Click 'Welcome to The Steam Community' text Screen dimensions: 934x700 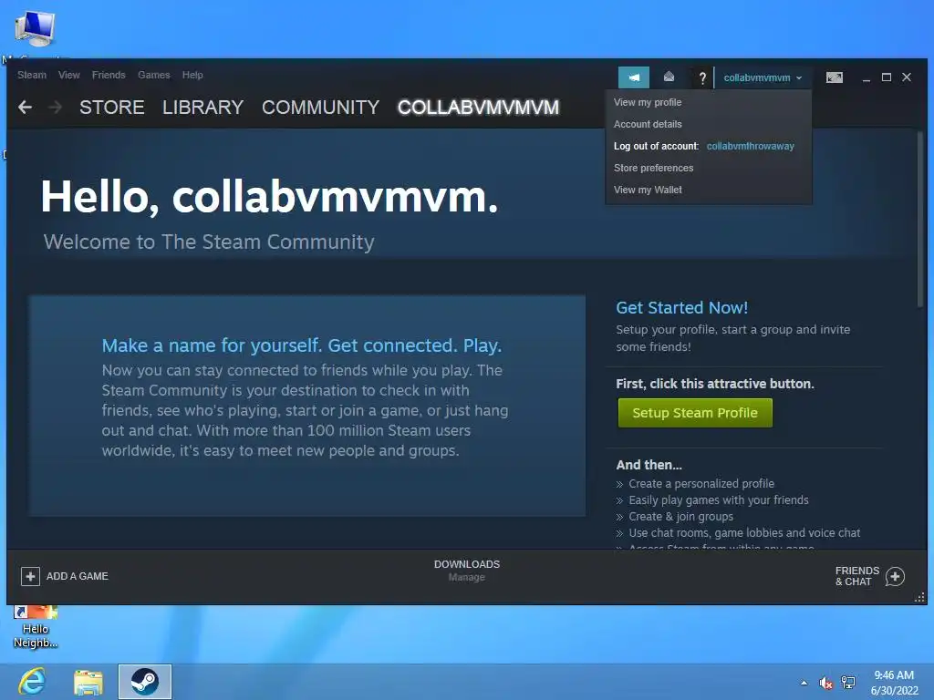(x=209, y=242)
